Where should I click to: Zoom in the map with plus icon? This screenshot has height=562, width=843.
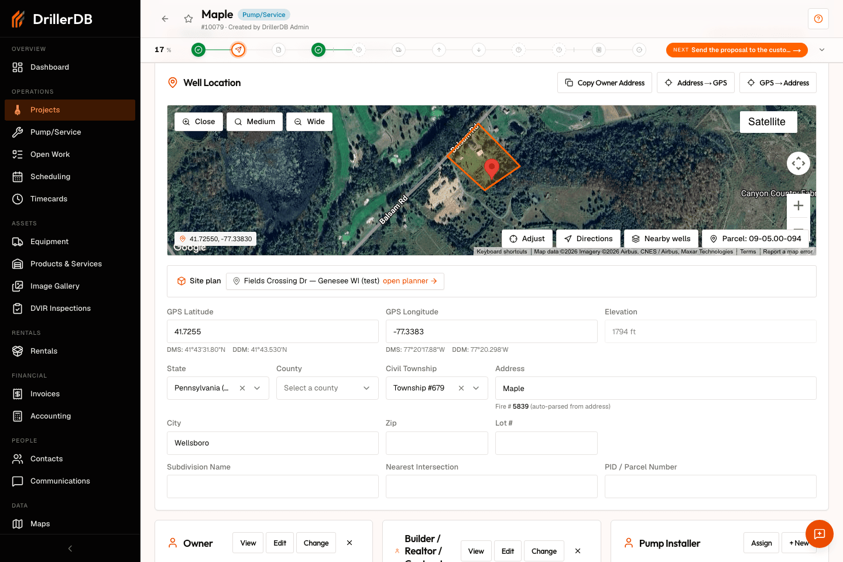tap(799, 205)
